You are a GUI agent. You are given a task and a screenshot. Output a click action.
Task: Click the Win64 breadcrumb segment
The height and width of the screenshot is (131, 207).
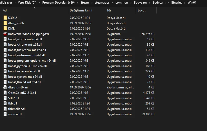(x=192, y=3)
